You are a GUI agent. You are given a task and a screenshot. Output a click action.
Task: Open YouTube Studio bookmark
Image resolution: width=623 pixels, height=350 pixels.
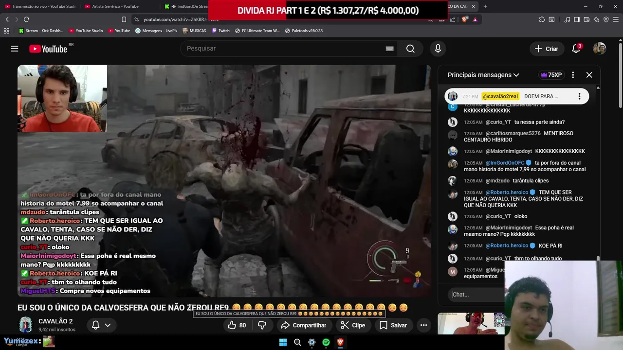(86, 31)
